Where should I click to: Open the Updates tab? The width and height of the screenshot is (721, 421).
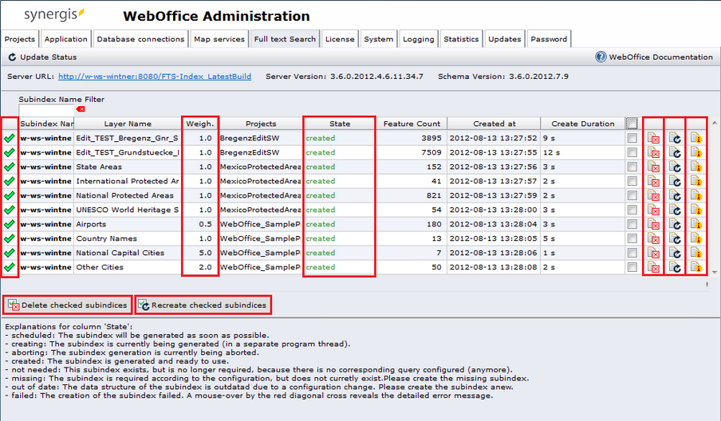coord(504,39)
